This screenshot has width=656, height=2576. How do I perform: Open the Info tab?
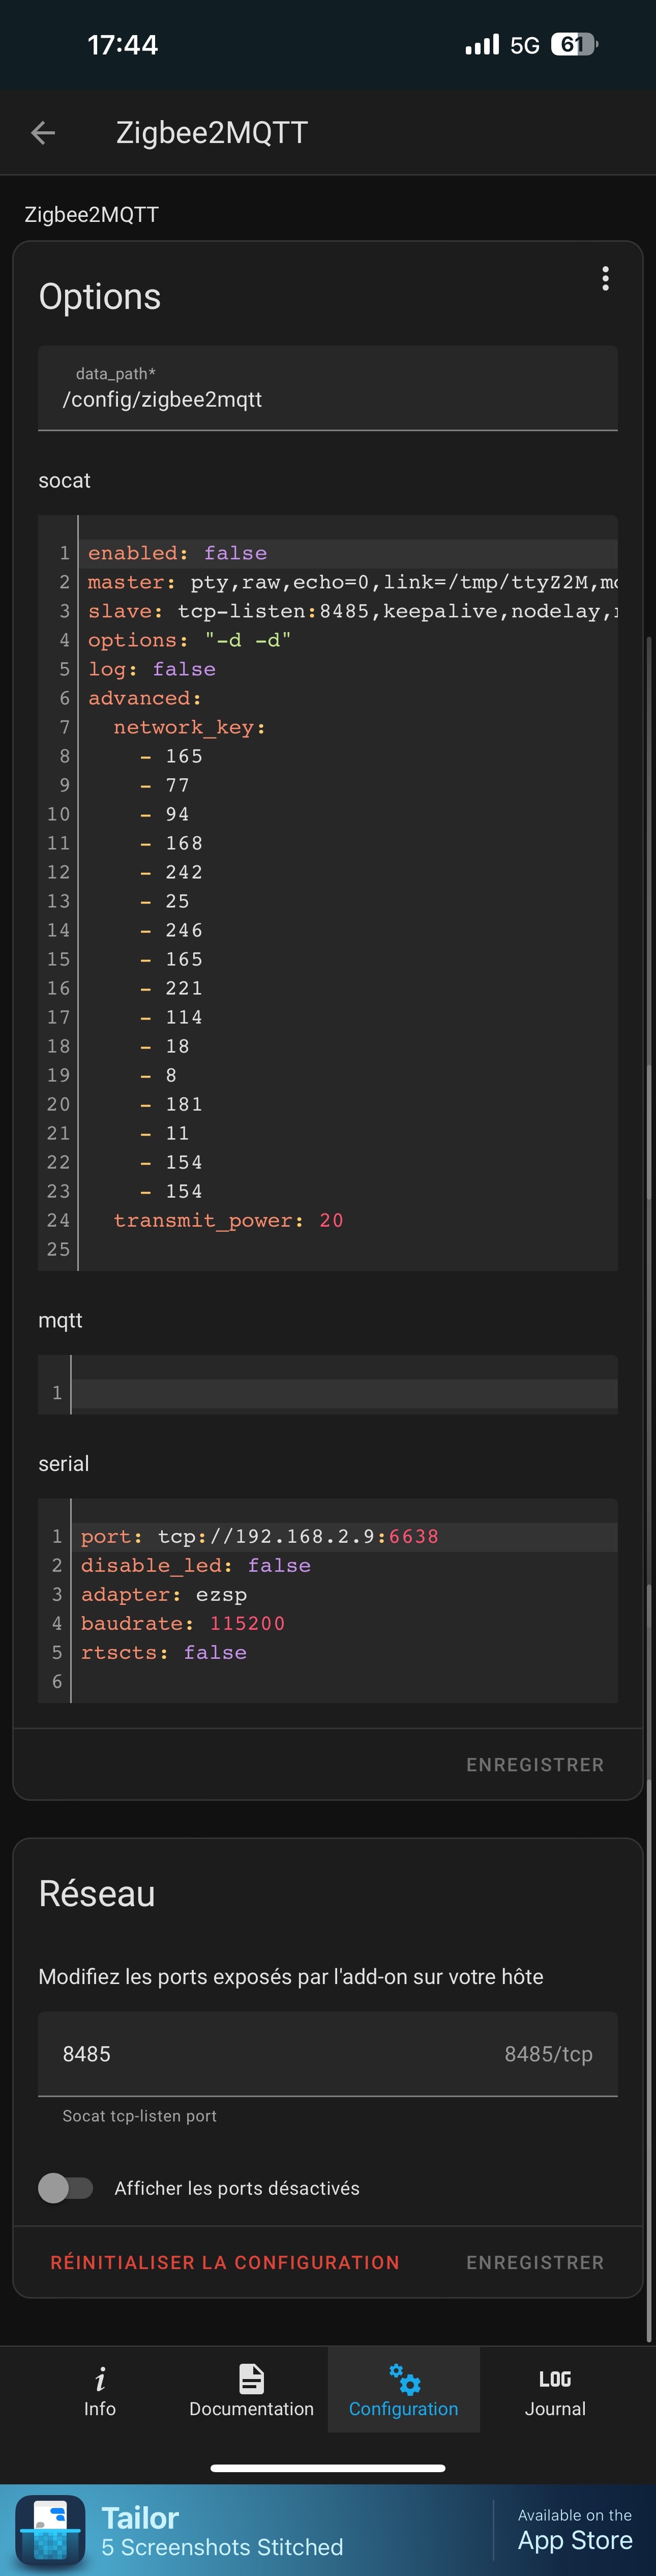tap(100, 2391)
